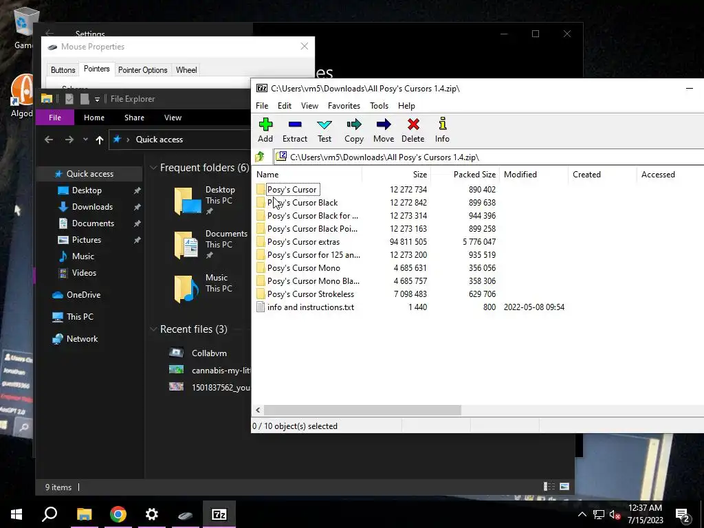Open the Collabvm recent file

209,353
